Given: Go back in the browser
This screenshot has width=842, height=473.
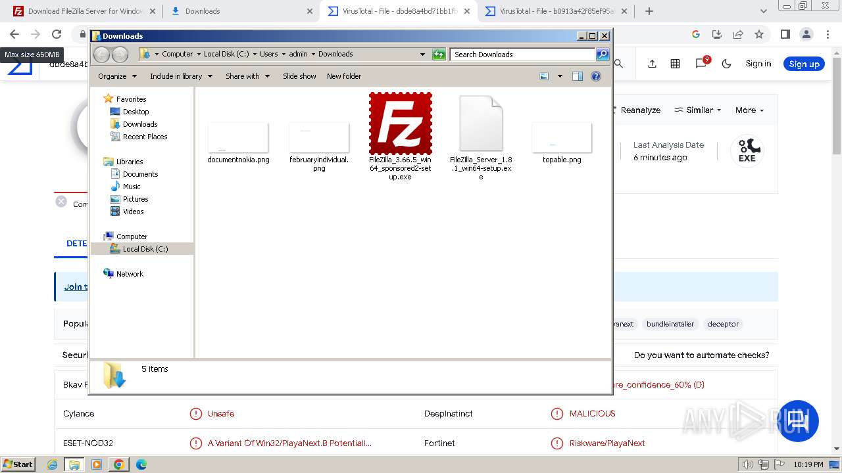Looking at the screenshot, I should click(14, 34).
